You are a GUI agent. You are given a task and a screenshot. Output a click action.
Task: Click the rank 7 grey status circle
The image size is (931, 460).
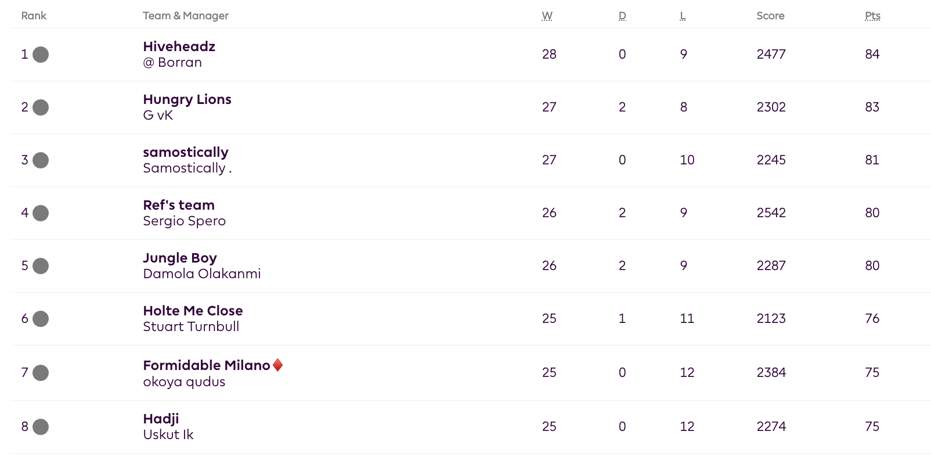coord(41,373)
